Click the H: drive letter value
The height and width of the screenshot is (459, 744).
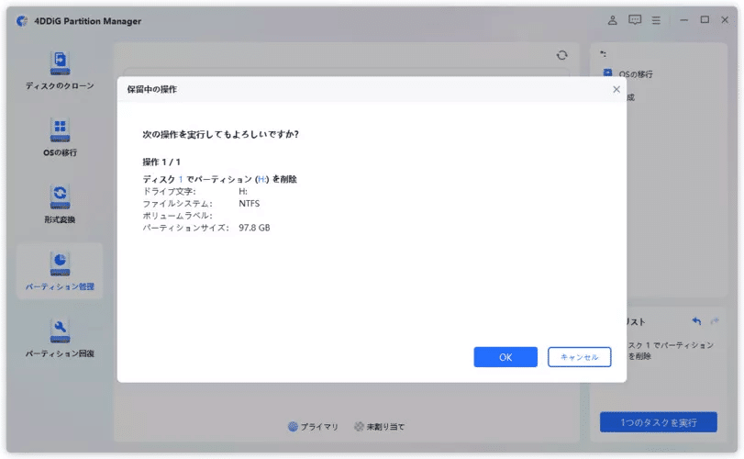243,191
